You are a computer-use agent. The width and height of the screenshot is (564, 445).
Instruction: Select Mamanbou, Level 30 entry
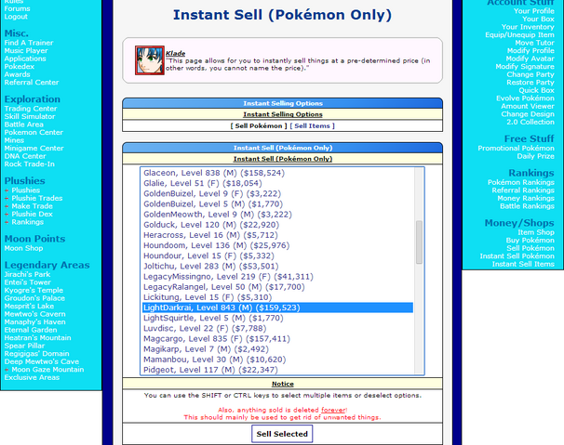[x=277, y=360]
